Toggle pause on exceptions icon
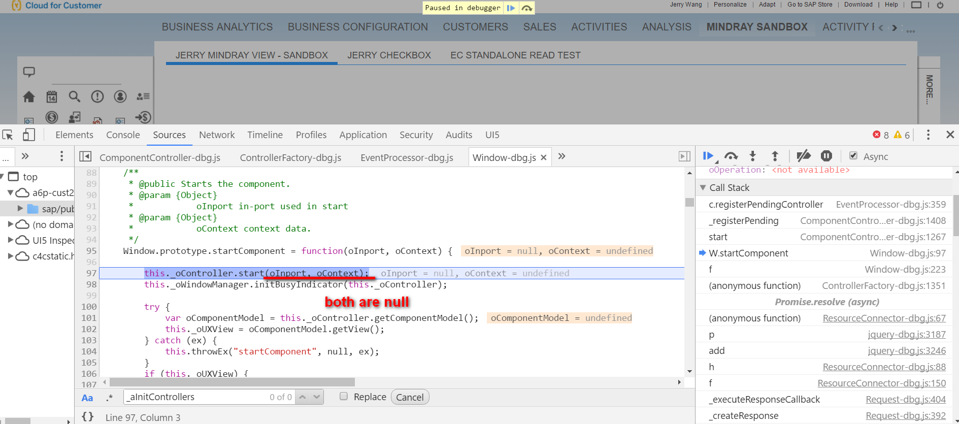This screenshot has height=424, width=959. tap(826, 156)
